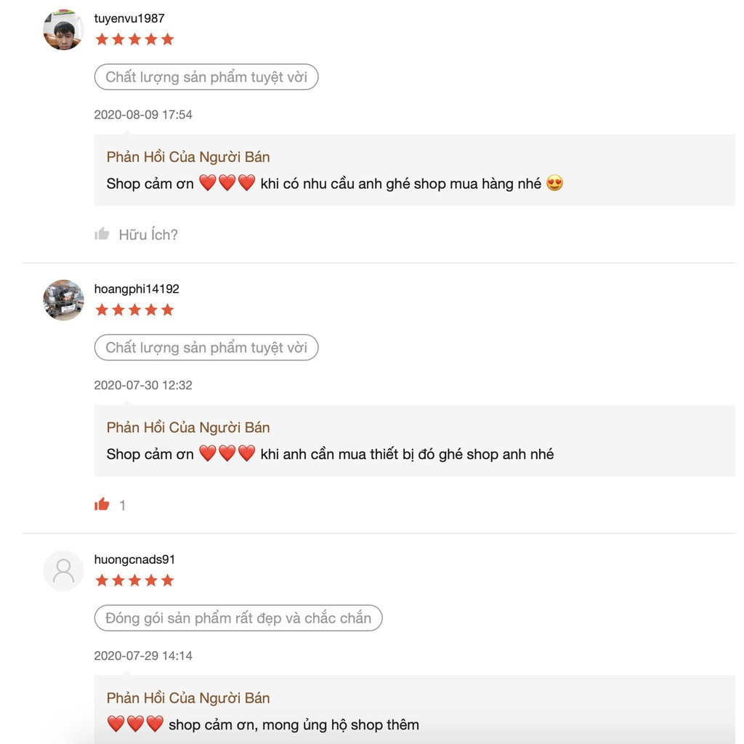
Task: Click the five-star rating of hoangphi14192
Action: [x=134, y=310]
